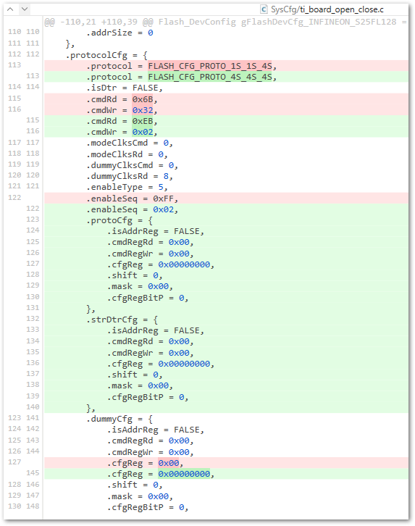Click .cfgReg = 0x00000000 on line 145
415x526 pixels.
coord(161,474)
